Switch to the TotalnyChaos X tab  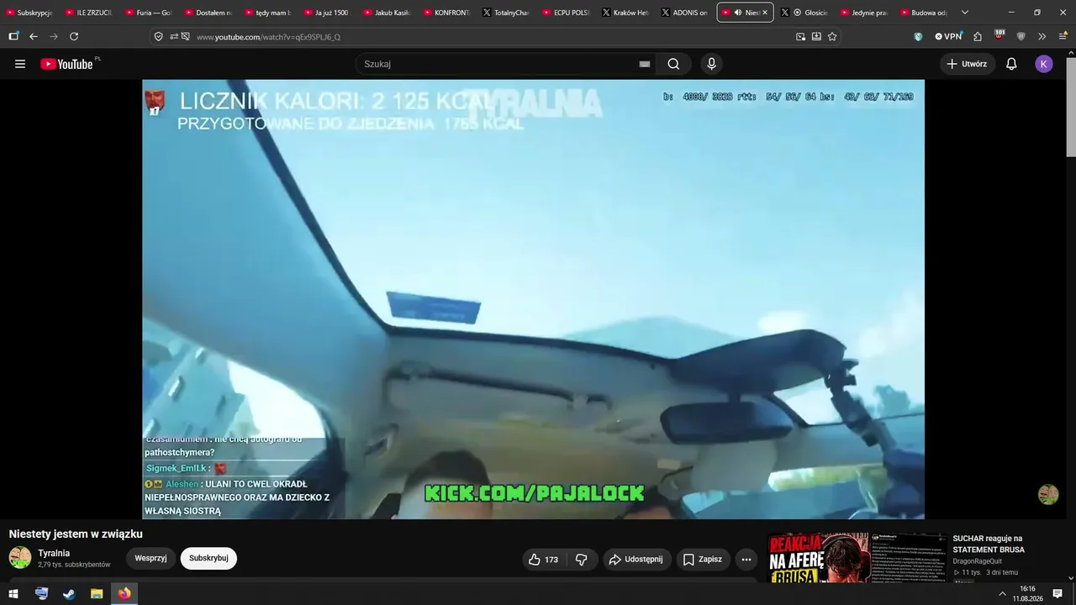click(507, 13)
